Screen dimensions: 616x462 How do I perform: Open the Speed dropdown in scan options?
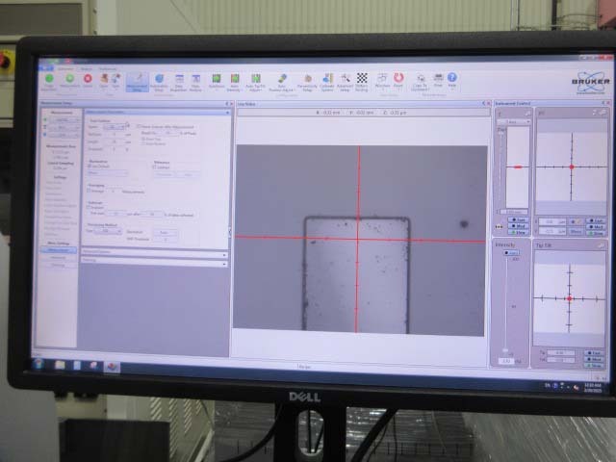(x=115, y=127)
